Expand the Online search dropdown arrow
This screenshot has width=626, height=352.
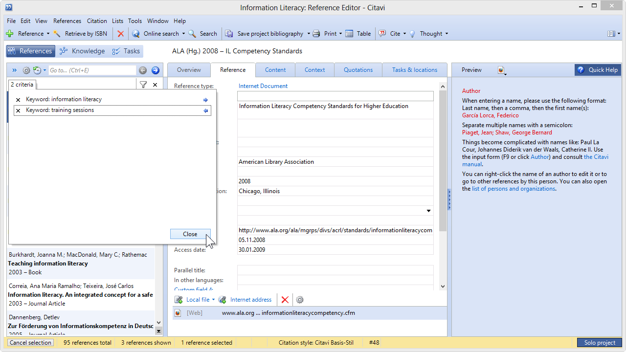[183, 34]
